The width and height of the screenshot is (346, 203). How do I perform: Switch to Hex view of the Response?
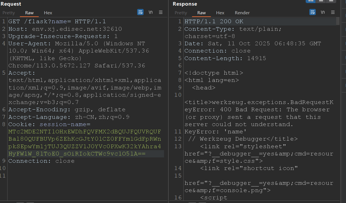pyautogui.click(x=220, y=13)
